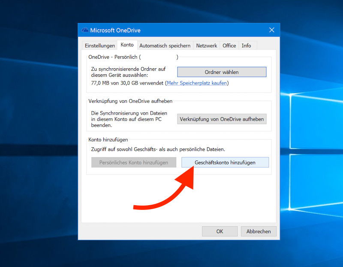Image resolution: width=343 pixels, height=267 pixels.
Task: Click Persönliches Konto hinzufügen button
Action: pos(134,162)
